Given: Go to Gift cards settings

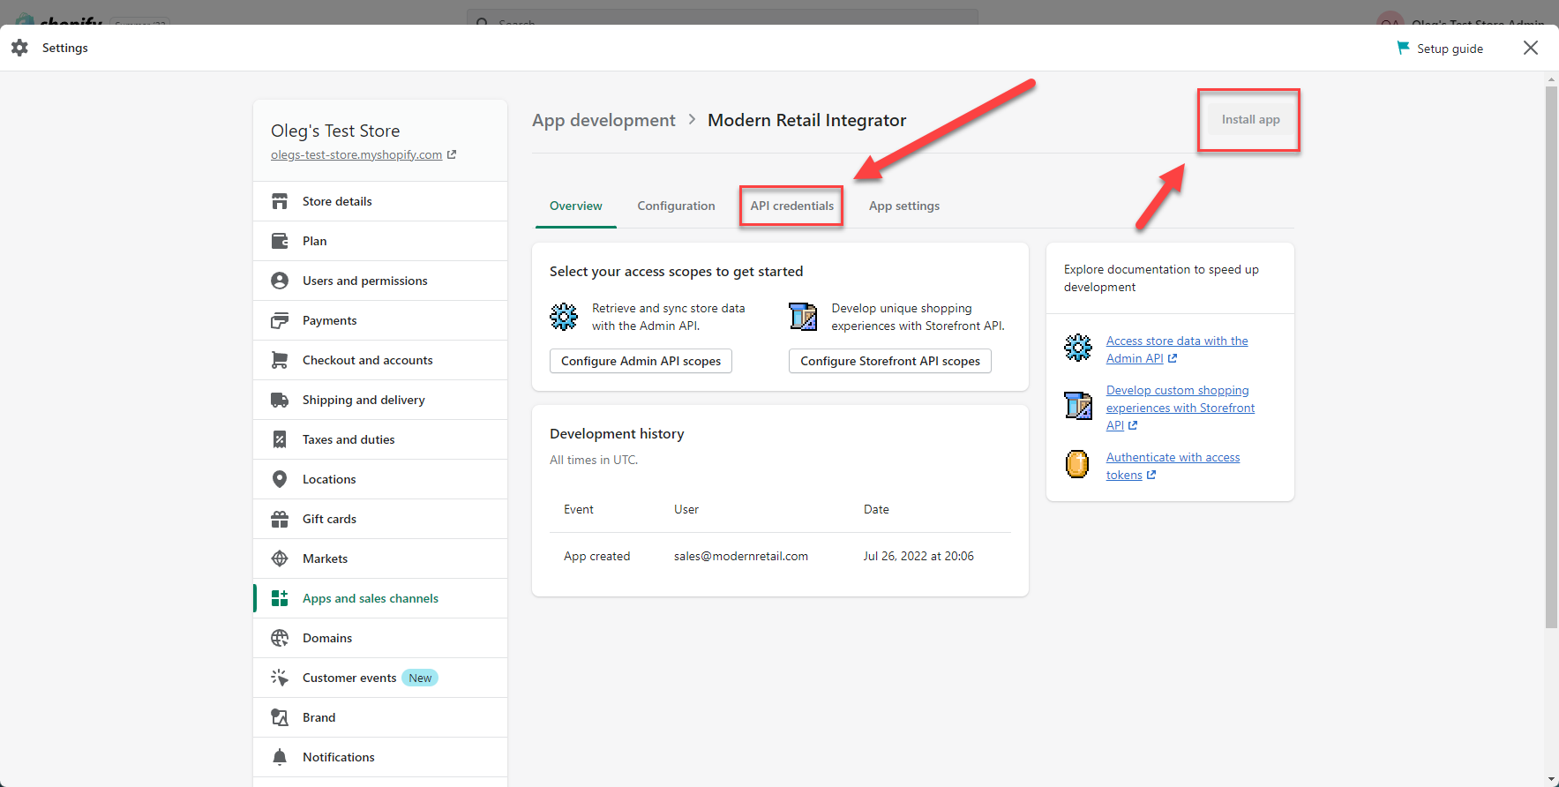Looking at the screenshot, I should click(380, 519).
